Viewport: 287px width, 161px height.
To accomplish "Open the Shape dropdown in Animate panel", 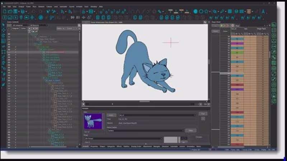I will [x=123, y=139].
